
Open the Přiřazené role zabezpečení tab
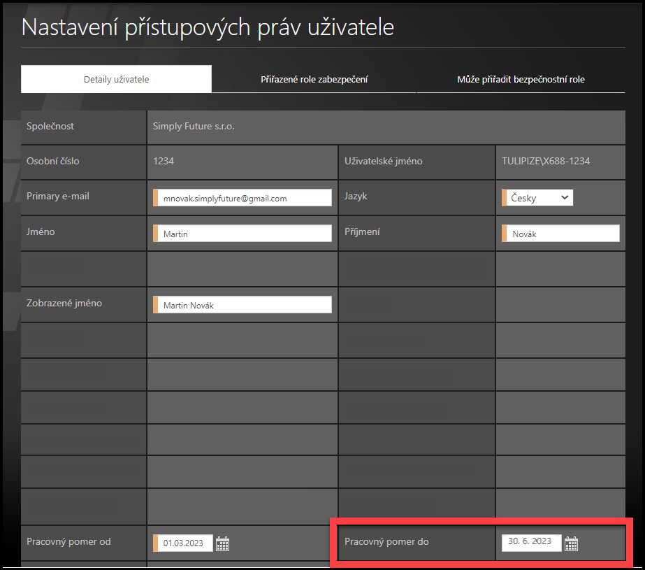[x=314, y=79]
